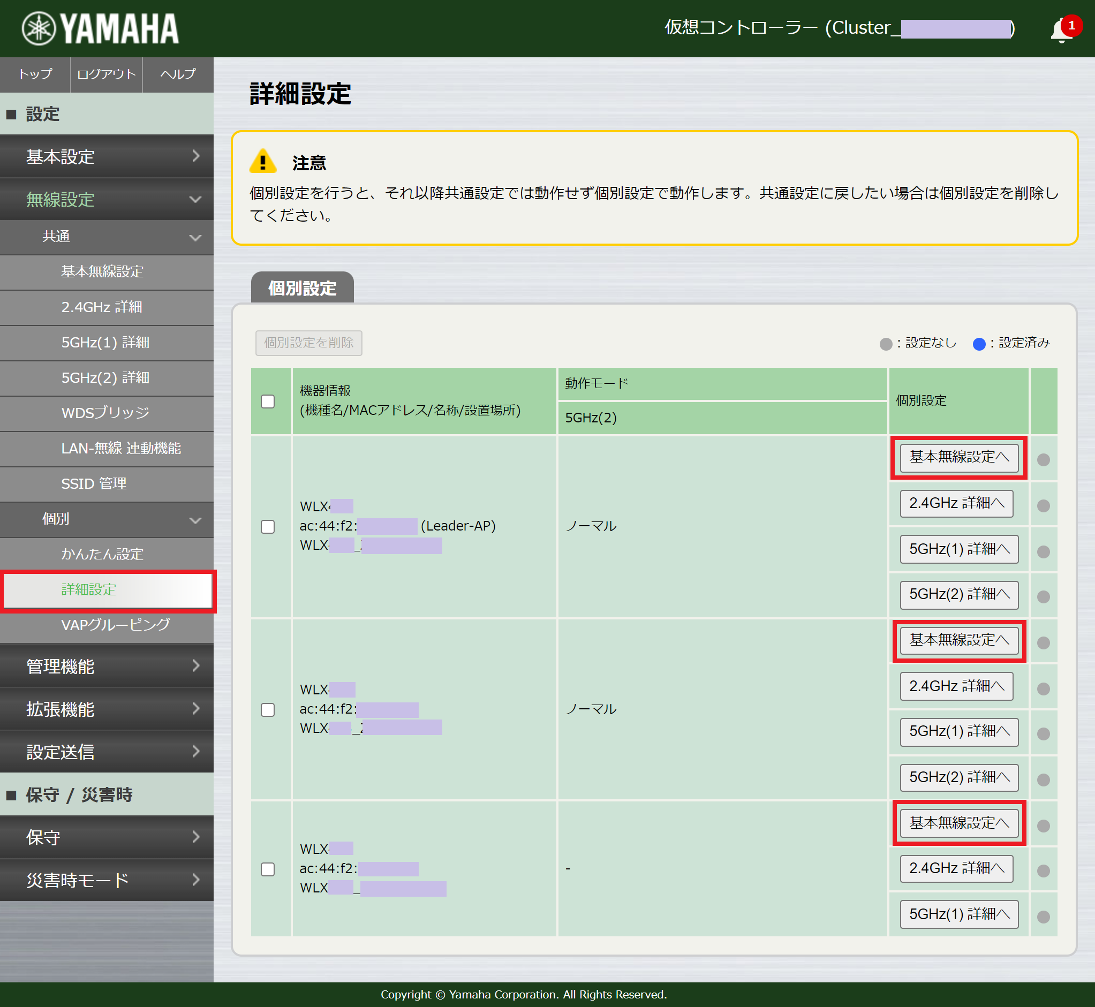Open the SSID 管理 page
This screenshot has width=1095, height=1007.
pos(107,483)
